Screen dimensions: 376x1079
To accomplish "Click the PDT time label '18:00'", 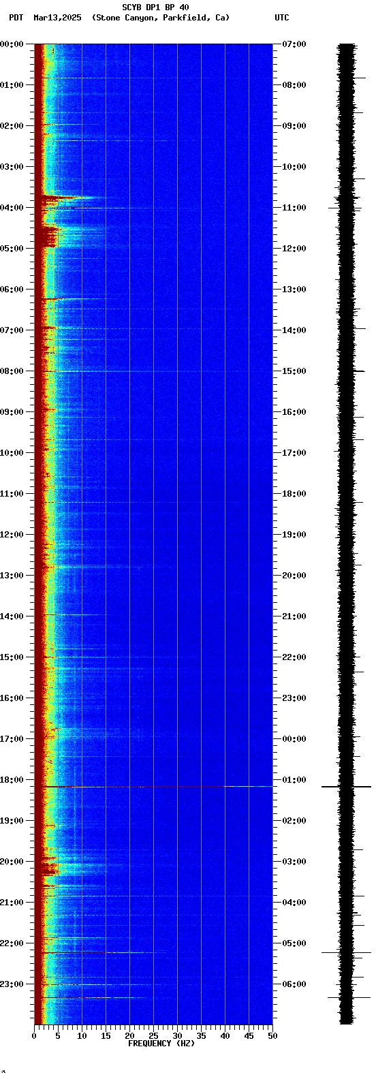I will coord(12,780).
